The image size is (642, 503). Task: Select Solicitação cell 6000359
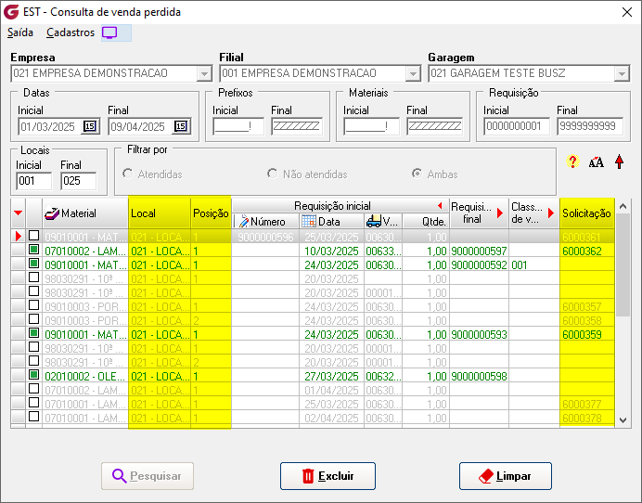[586, 334]
